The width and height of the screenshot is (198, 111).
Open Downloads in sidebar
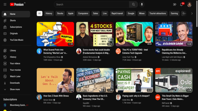click(16, 83)
